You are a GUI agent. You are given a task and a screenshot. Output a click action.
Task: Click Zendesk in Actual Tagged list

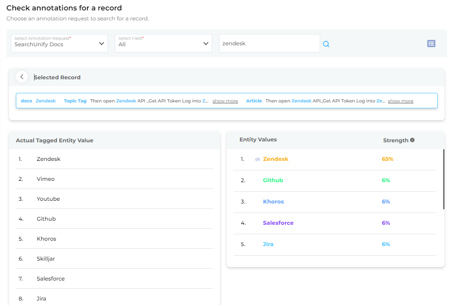(49, 159)
